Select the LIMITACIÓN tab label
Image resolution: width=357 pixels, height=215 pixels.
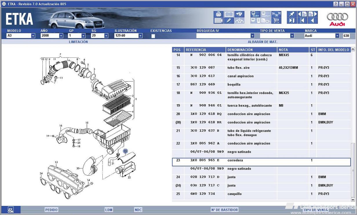pos(78,42)
